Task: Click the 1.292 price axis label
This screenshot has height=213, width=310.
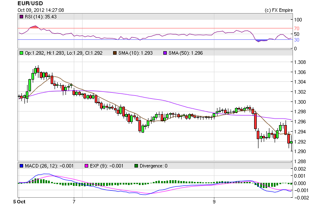Action: click(x=300, y=142)
